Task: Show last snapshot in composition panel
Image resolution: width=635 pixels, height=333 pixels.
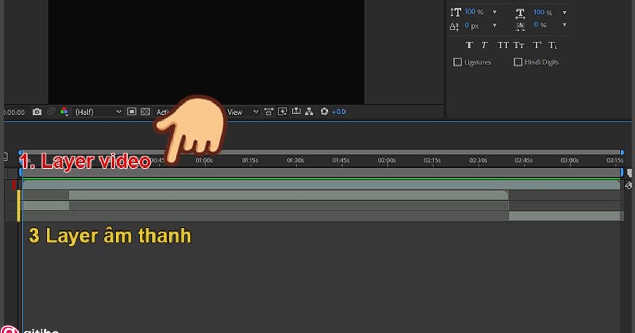Action: coord(51,112)
